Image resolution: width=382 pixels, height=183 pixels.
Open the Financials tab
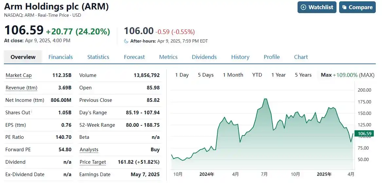click(61, 57)
